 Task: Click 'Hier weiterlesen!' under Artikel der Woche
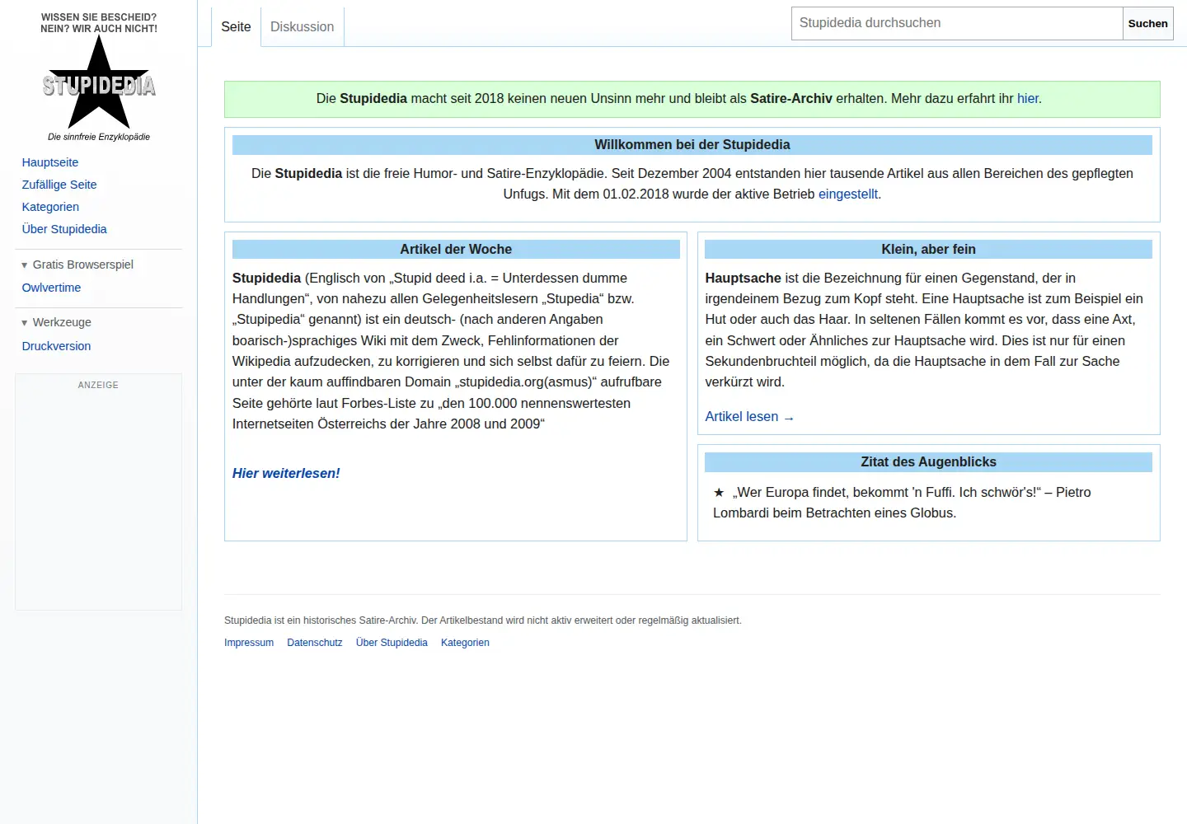coord(286,473)
